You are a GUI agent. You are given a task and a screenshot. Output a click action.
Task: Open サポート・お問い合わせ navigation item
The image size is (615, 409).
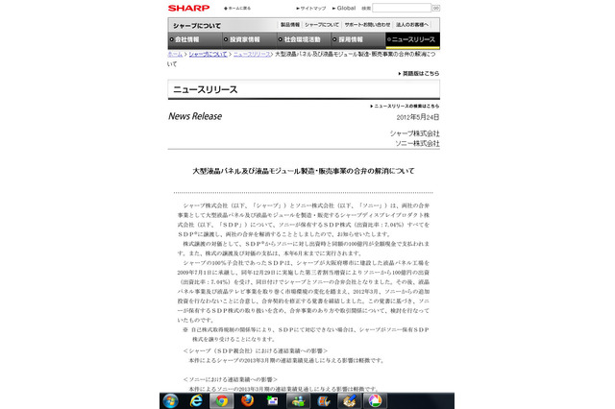pos(367,25)
